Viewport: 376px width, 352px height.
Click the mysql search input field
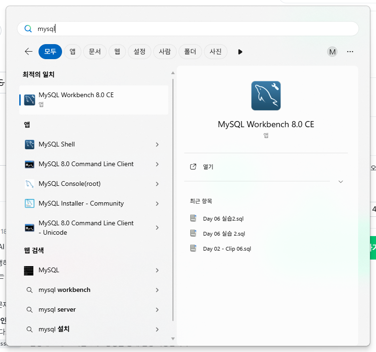188,29
